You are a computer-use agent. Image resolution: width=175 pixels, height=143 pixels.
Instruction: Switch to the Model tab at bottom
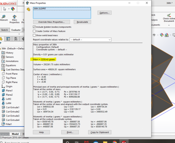[15, 134]
